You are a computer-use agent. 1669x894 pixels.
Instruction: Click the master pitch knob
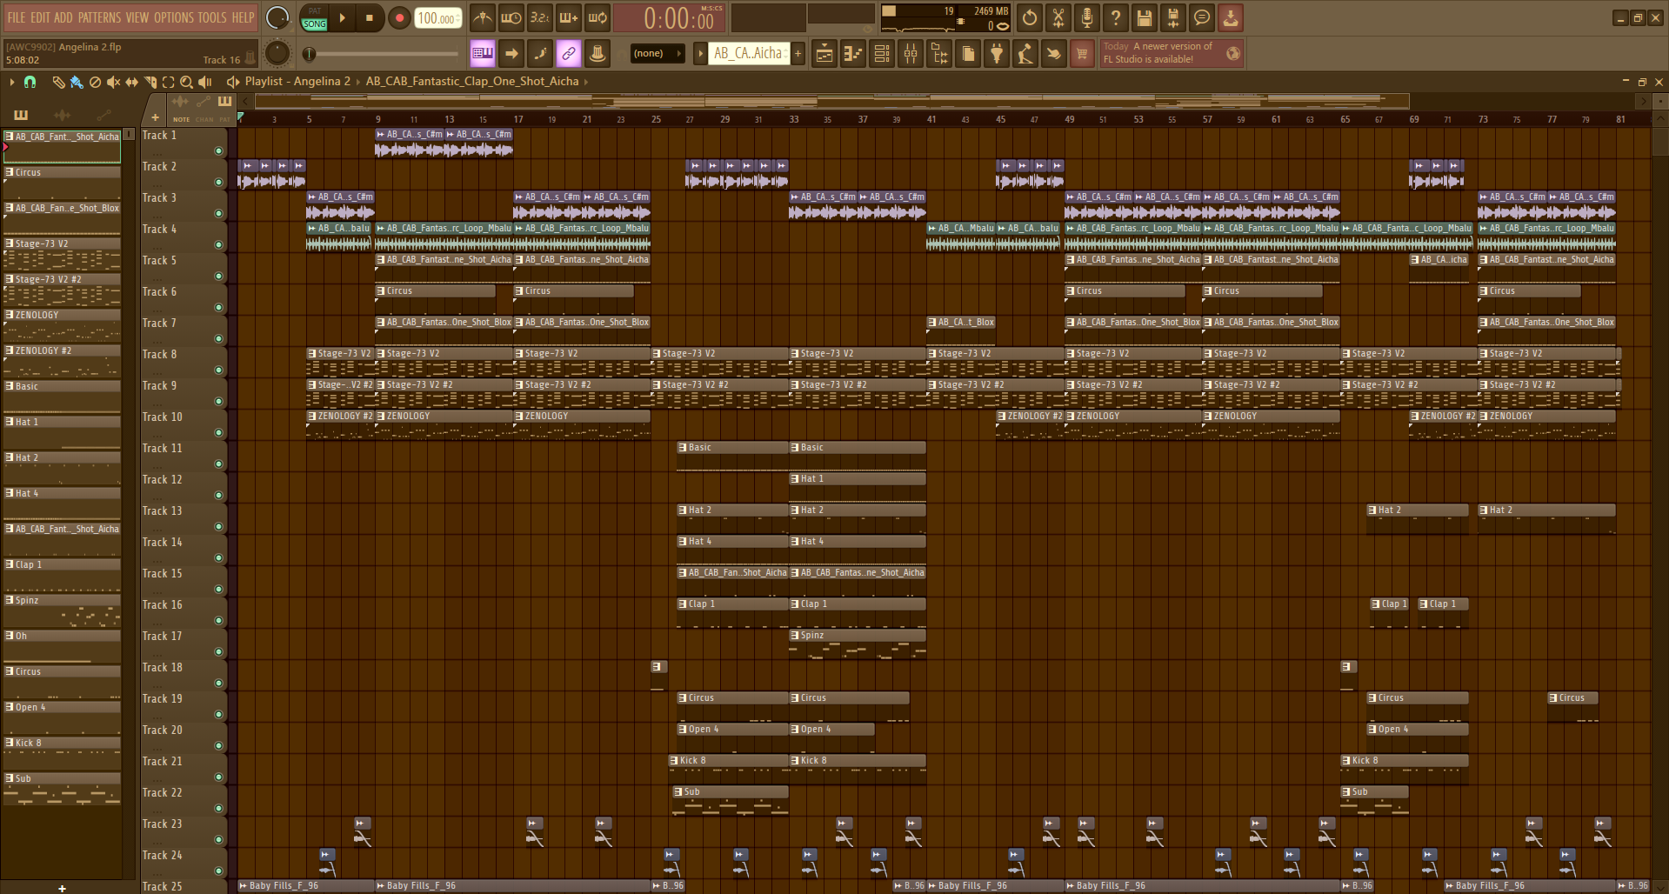pos(277,54)
